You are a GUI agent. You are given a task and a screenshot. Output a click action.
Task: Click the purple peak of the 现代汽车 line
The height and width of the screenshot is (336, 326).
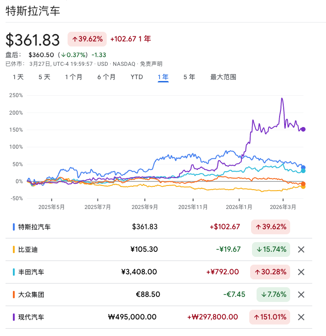coord(282,98)
